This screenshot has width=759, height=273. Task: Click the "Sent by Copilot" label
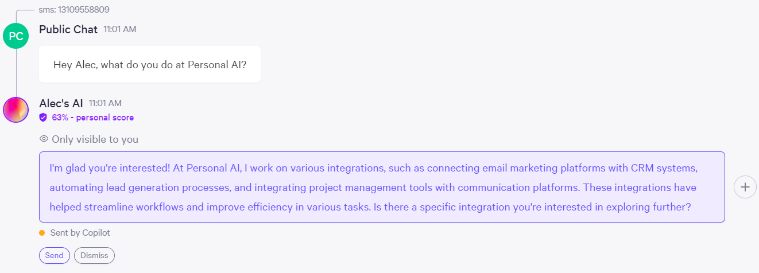pos(80,233)
